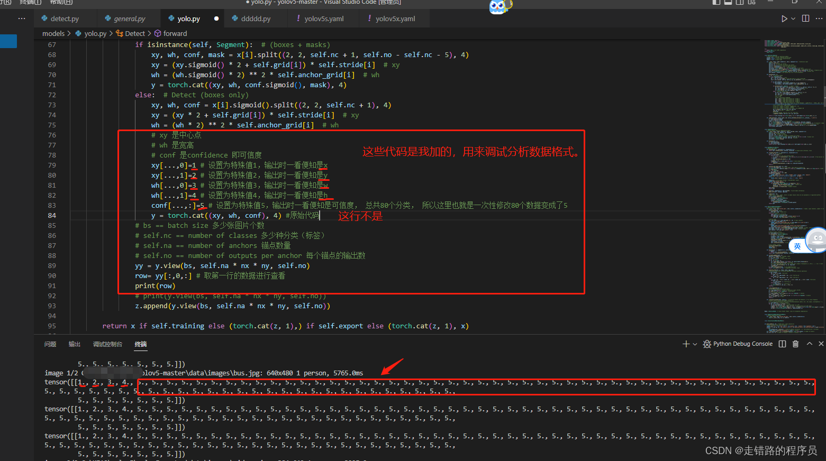Switch to the general.py tab
This screenshot has width=826, height=461.
129,19
